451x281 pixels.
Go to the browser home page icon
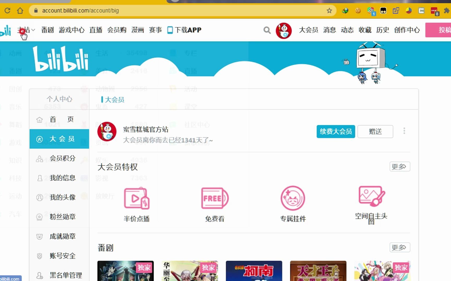click(x=20, y=10)
